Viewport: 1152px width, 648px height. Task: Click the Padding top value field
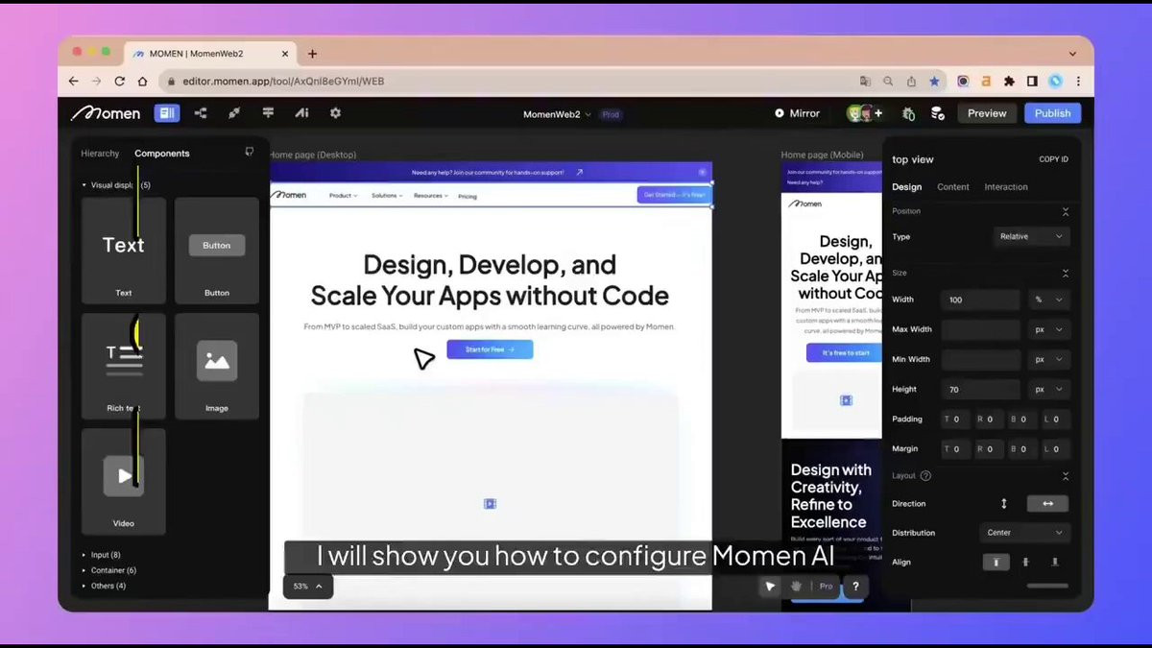coord(956,419)
